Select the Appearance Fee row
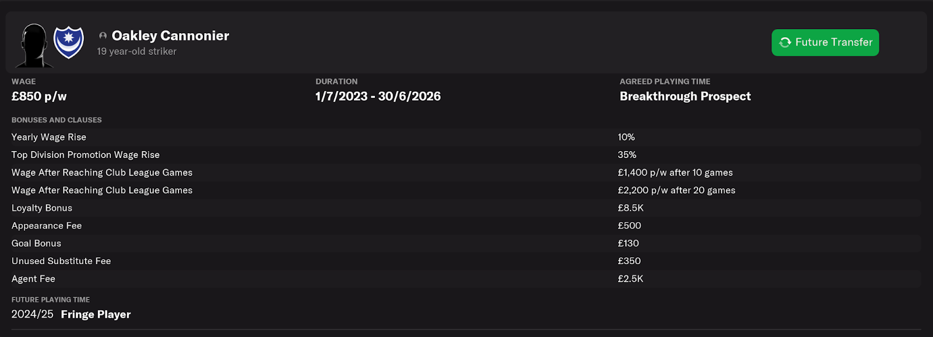Viewport: 933px width, 337px height. pos(466,226)
